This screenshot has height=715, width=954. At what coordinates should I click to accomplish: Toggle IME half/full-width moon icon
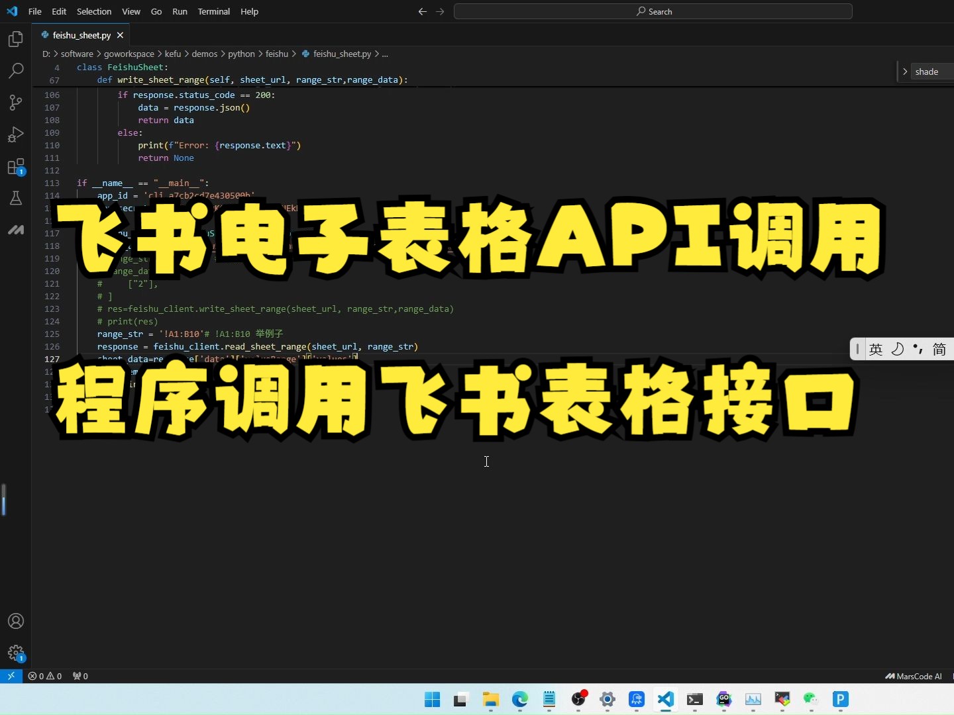coord(898,349)
